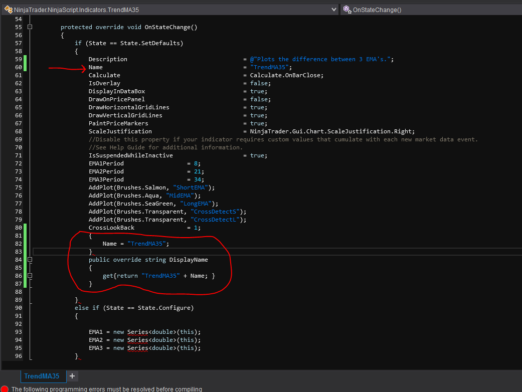This screenshot has width=522, height=392.
Task: Collapse the get accessor at line 86
Action: point(30,276)
